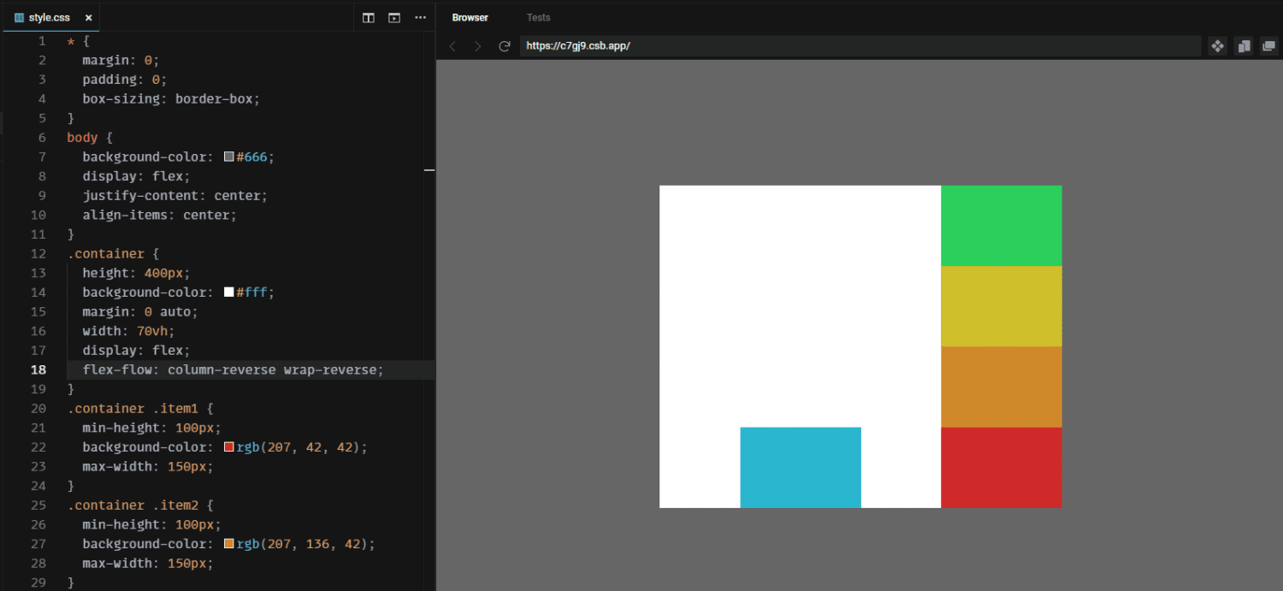This screenshot has width=1283, height=591.
Task: Open preview in new window icon
Action: point(1268,46)
